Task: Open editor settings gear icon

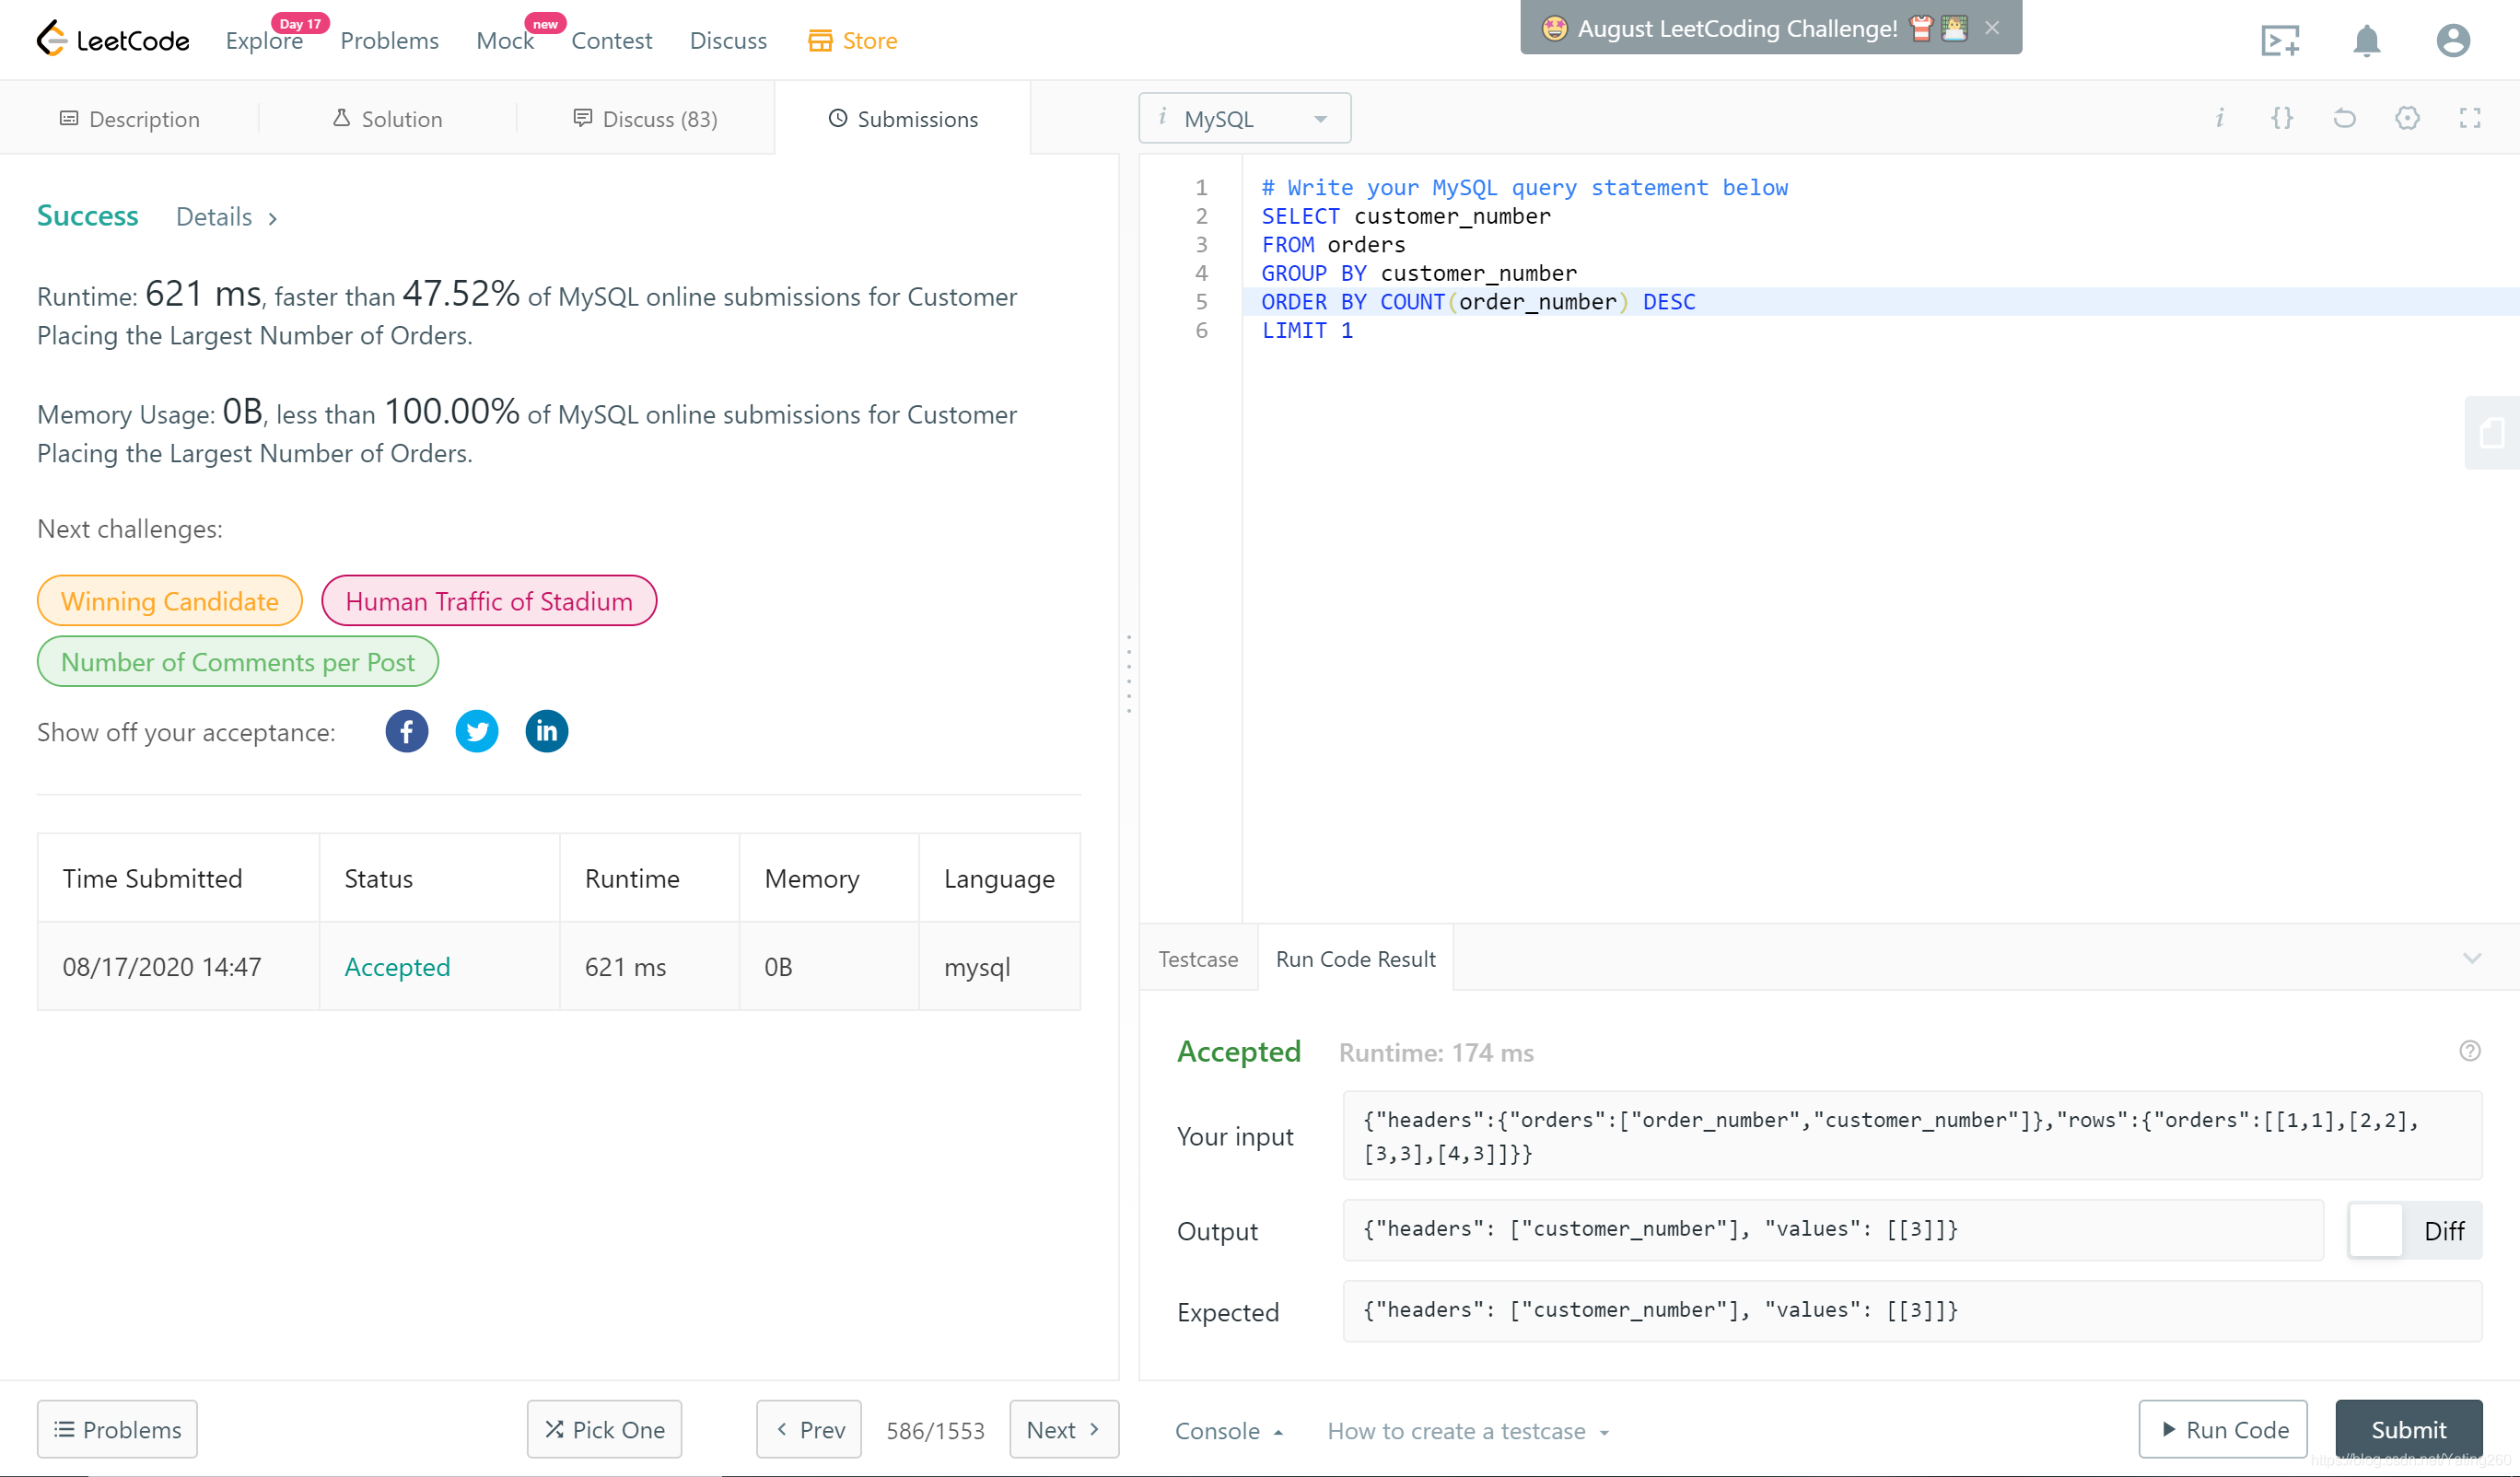Action: click(2407, 119)
